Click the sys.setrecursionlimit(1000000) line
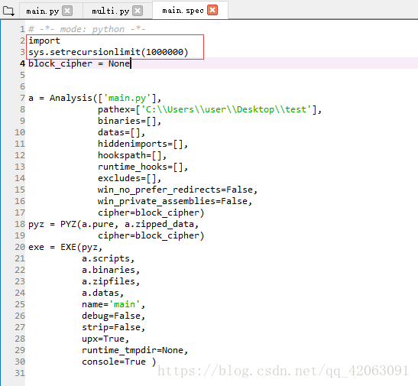418x386 pixels. (x=109, y=52)
